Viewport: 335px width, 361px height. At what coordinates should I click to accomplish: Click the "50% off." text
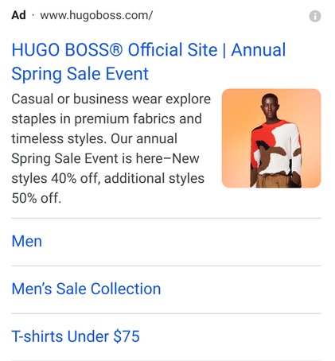(x=37, y=198)
